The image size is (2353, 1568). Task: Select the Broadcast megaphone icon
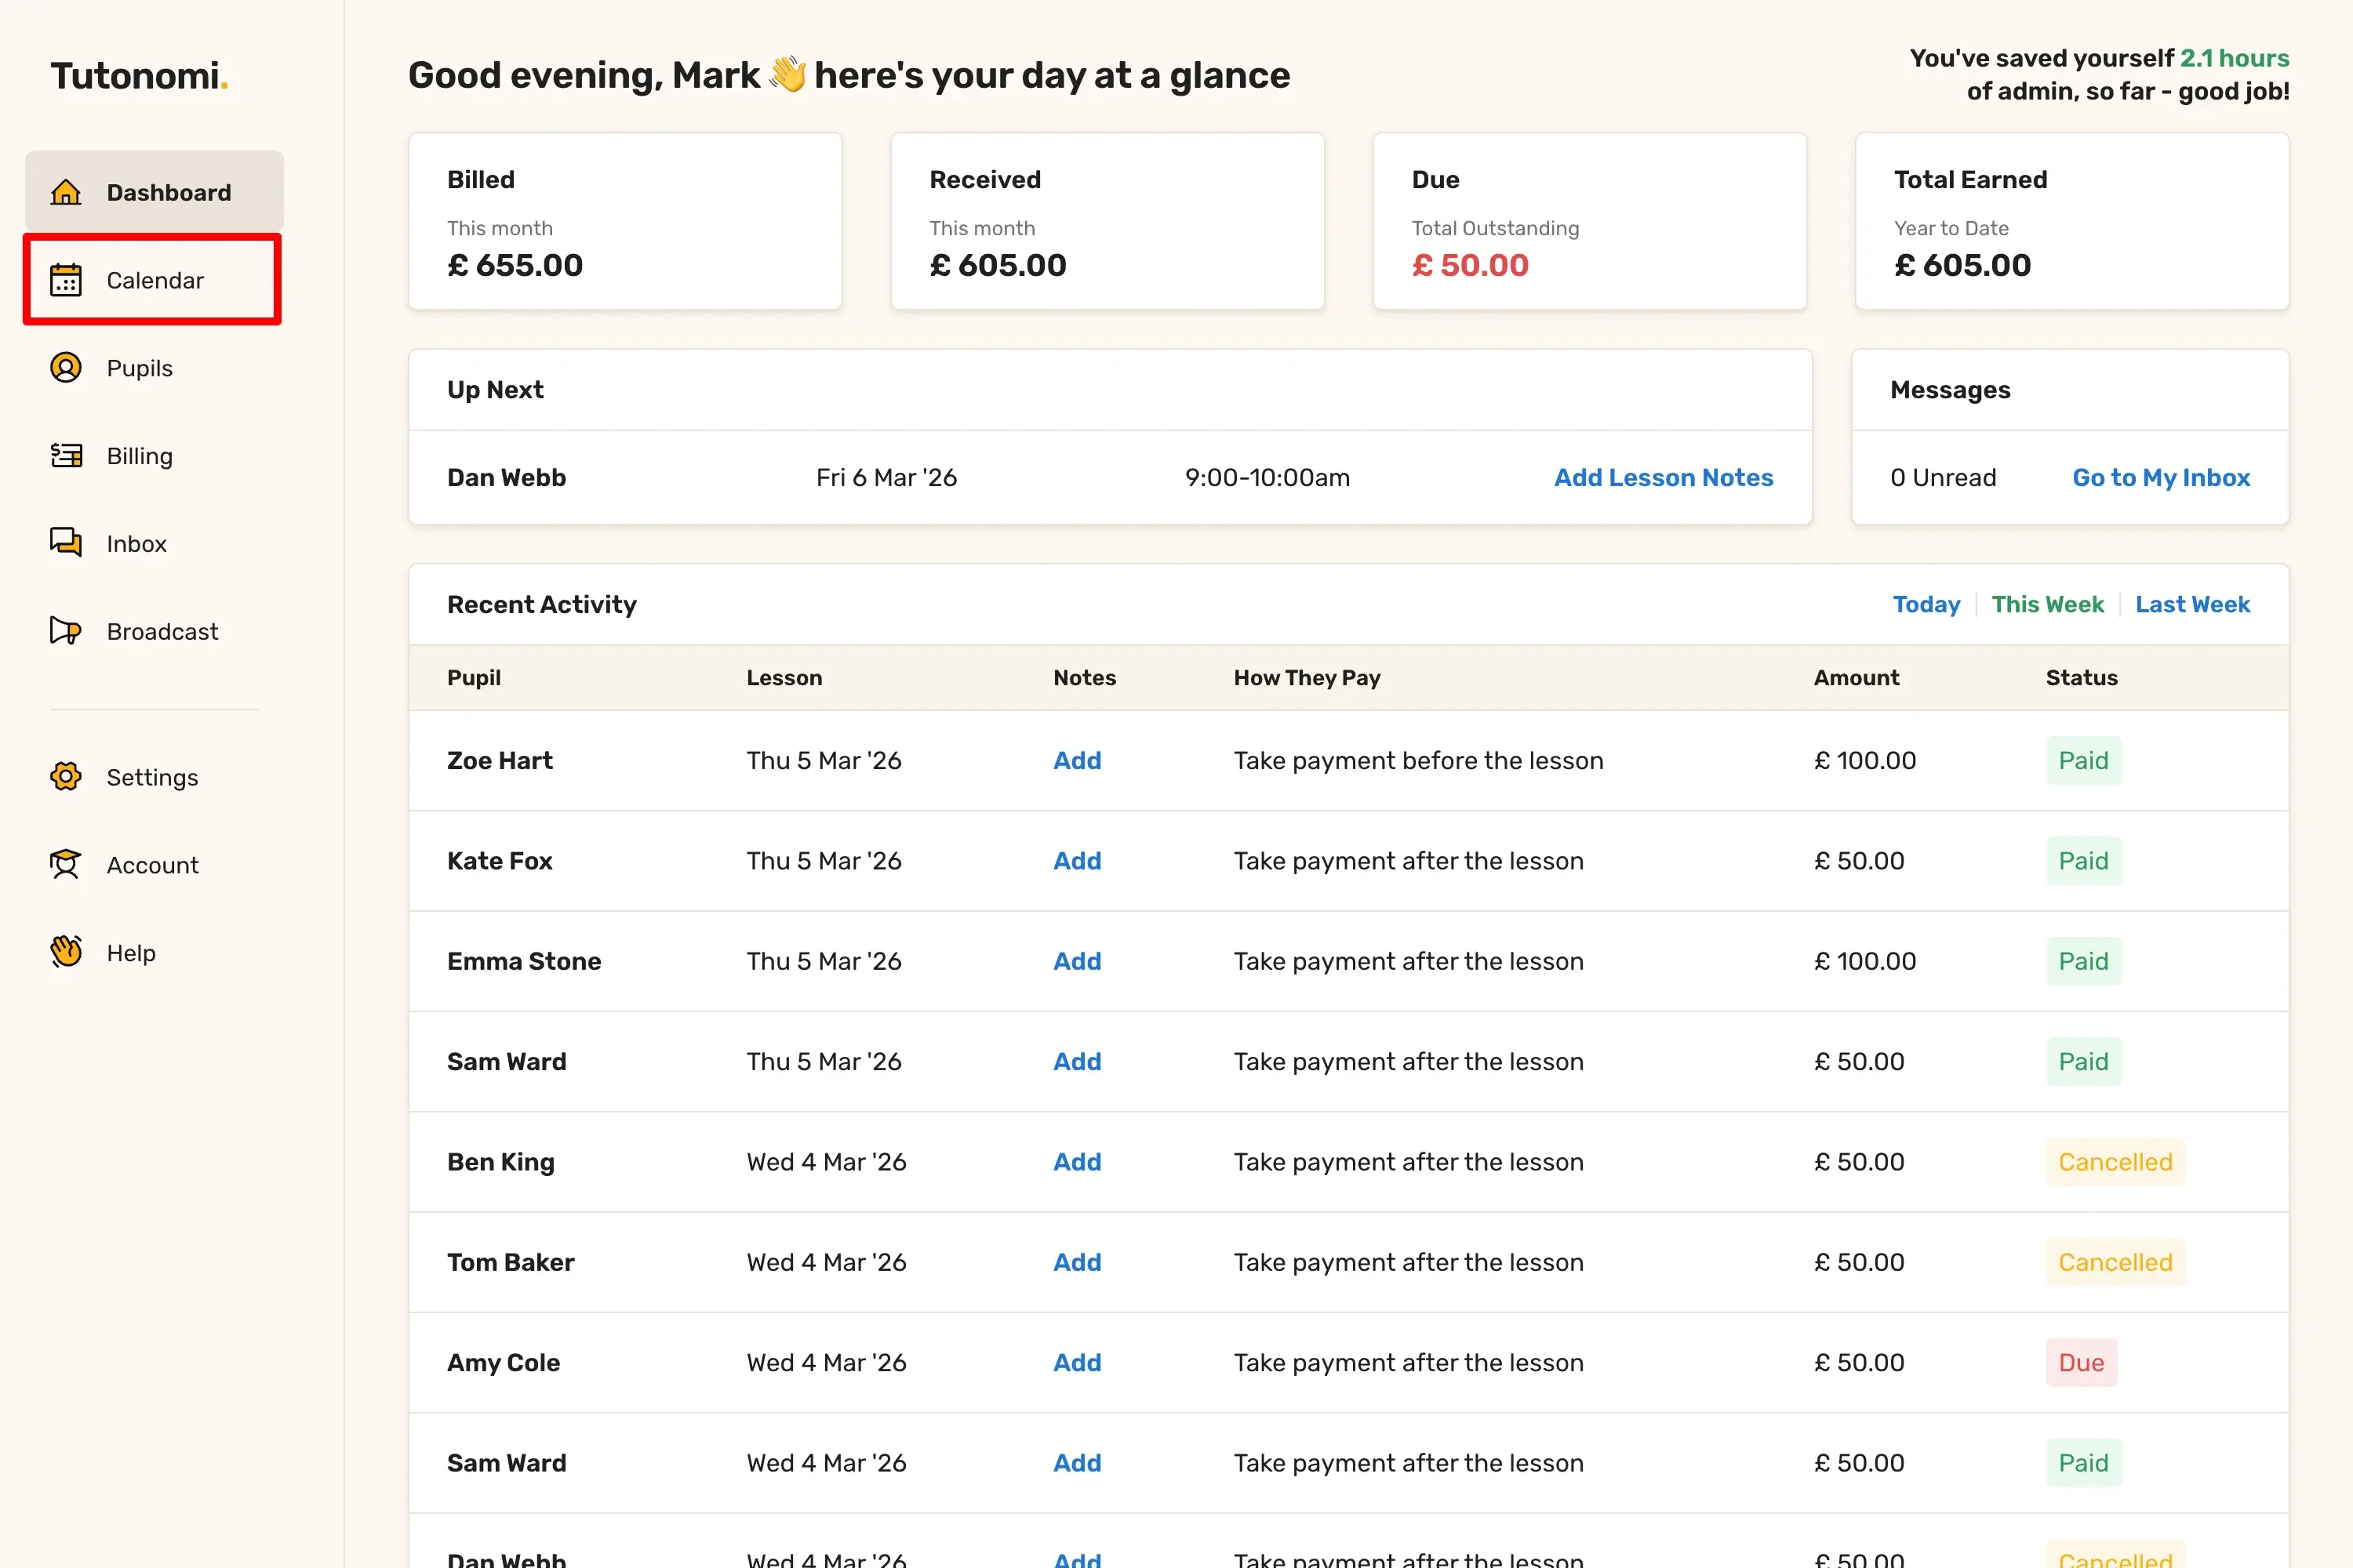tap(66, 631)
